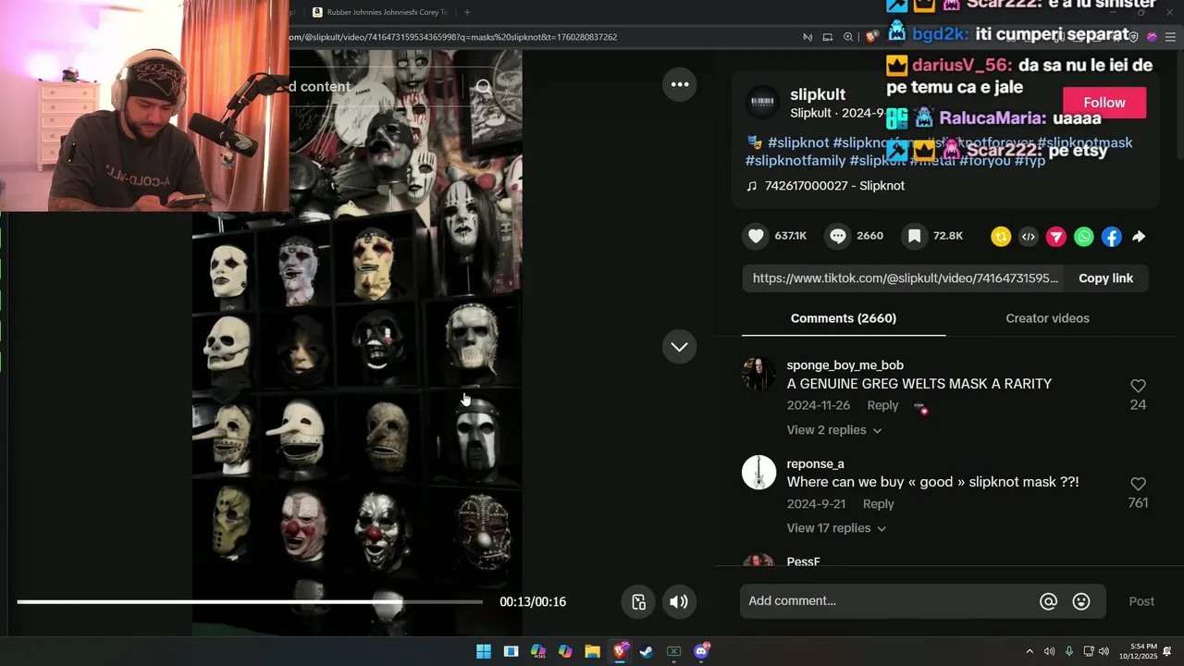Viewport: 1184px width, 666px height.
Task: Follow slipkult
Action: click(1104, 103)
